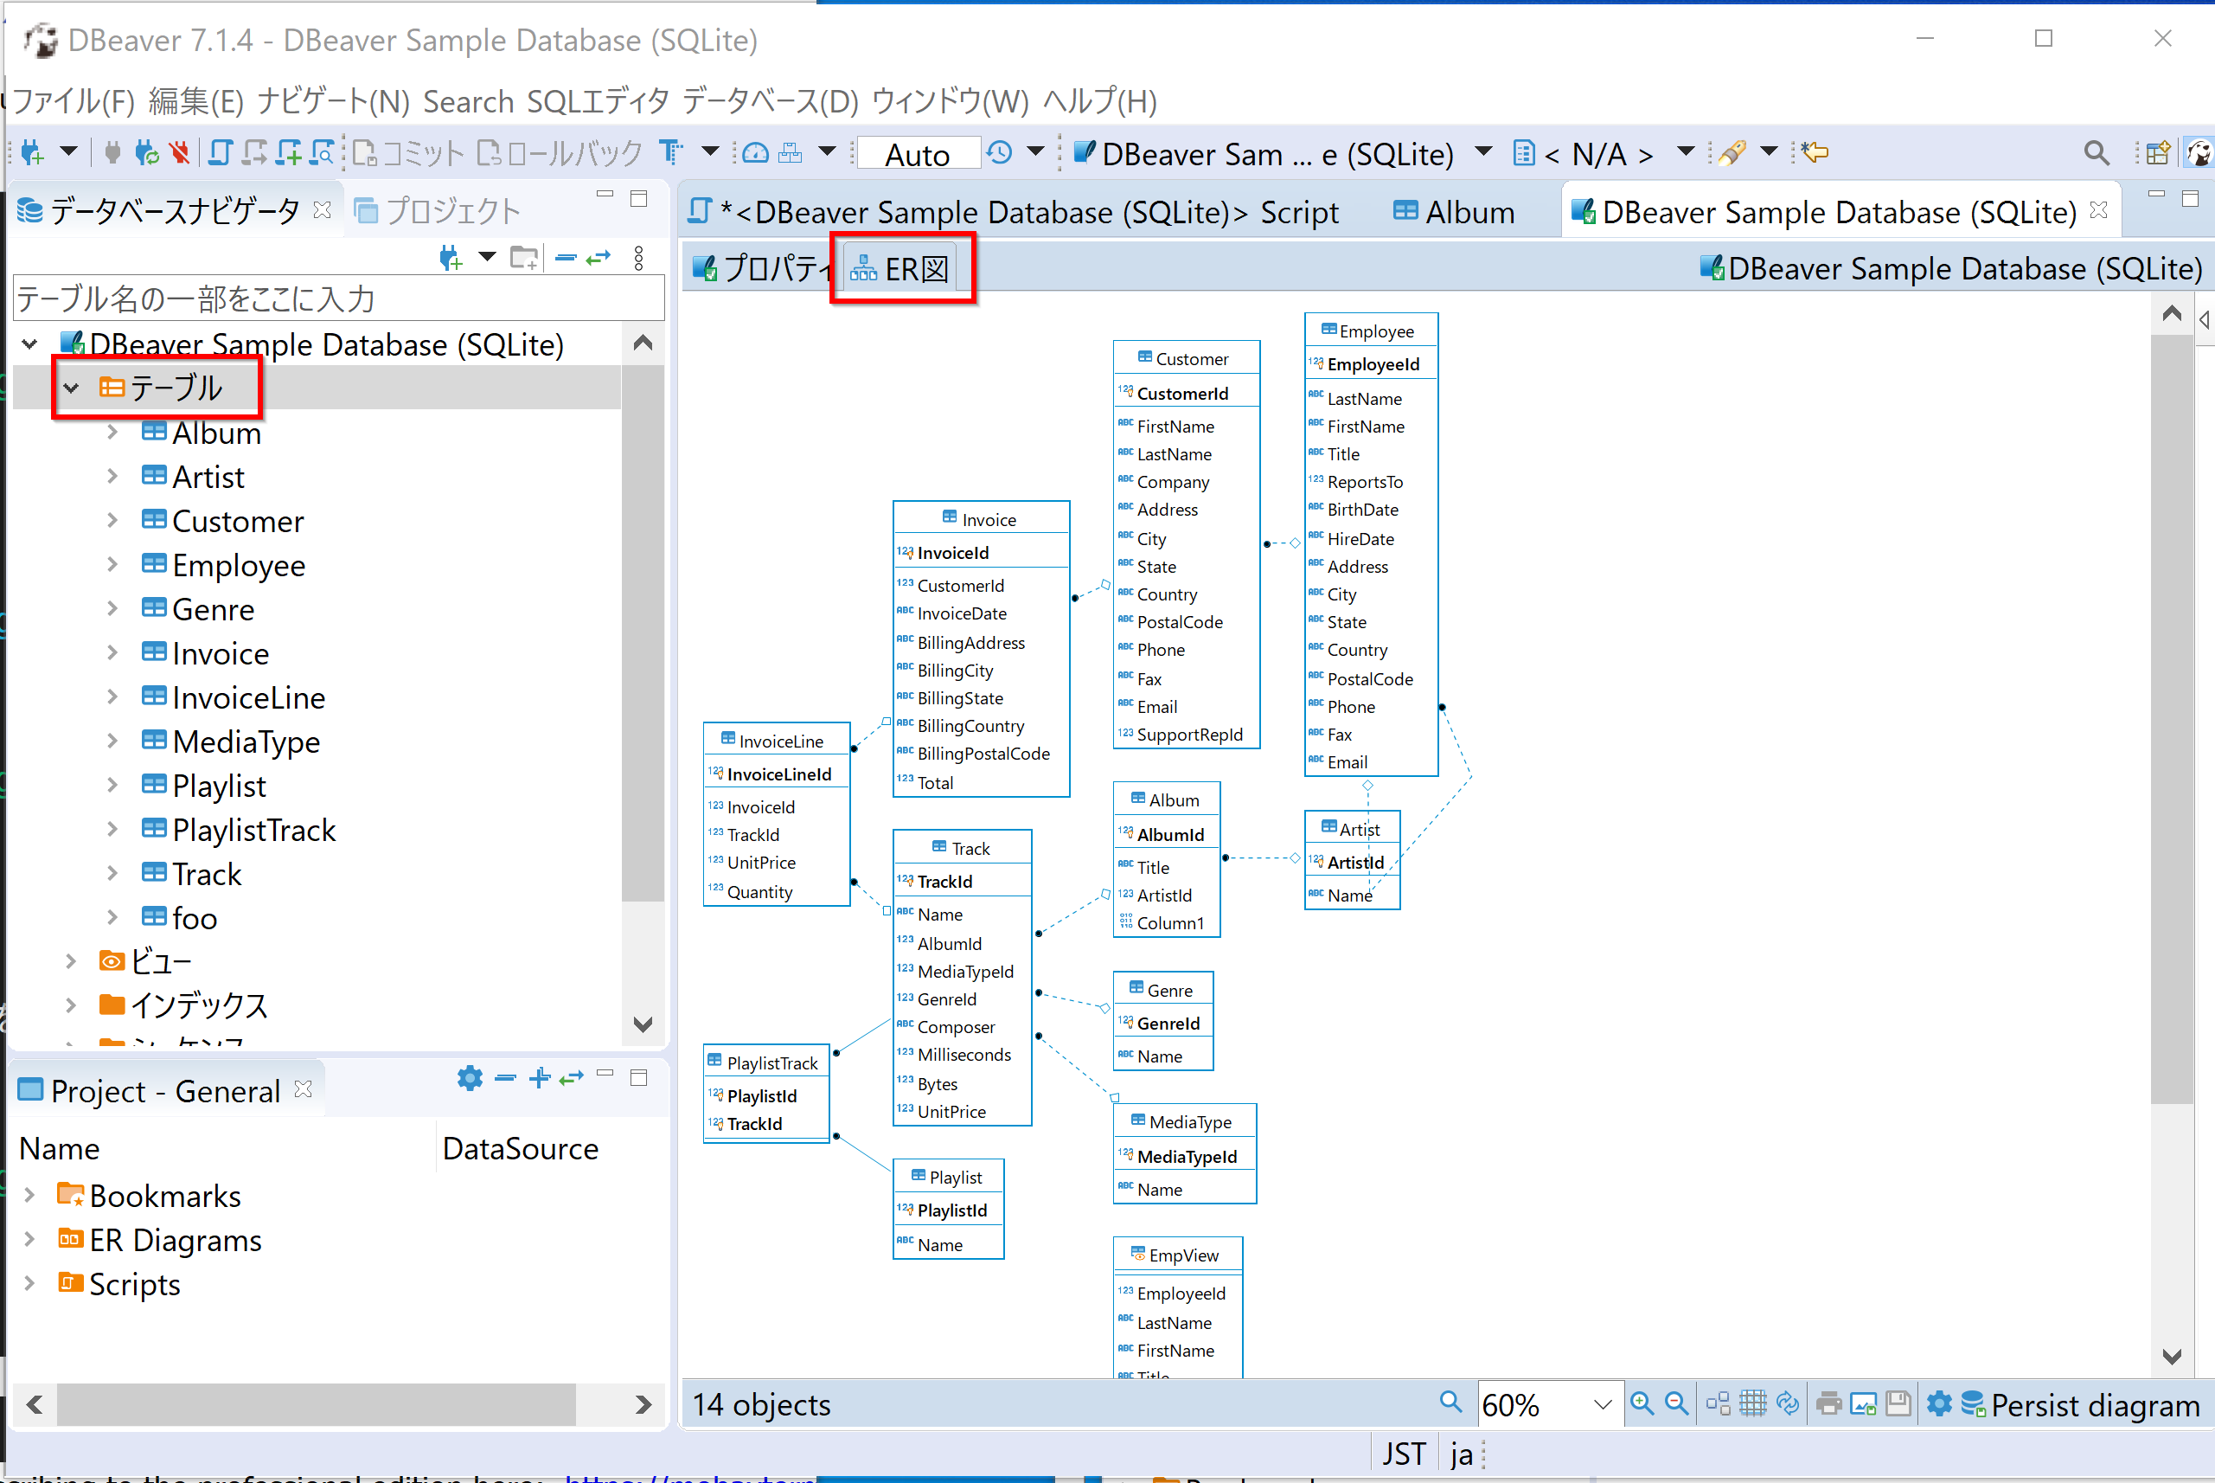Collapse the テーブル folder

coord(72,388)
